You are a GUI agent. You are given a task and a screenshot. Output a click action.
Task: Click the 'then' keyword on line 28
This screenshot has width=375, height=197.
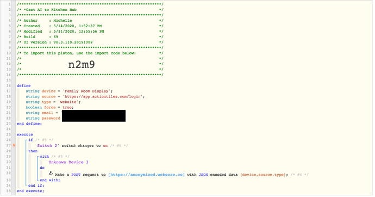coord(33,151)
